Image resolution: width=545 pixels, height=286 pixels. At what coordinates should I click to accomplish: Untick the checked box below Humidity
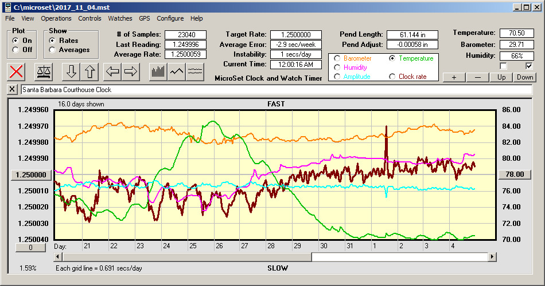pos(528,66)
